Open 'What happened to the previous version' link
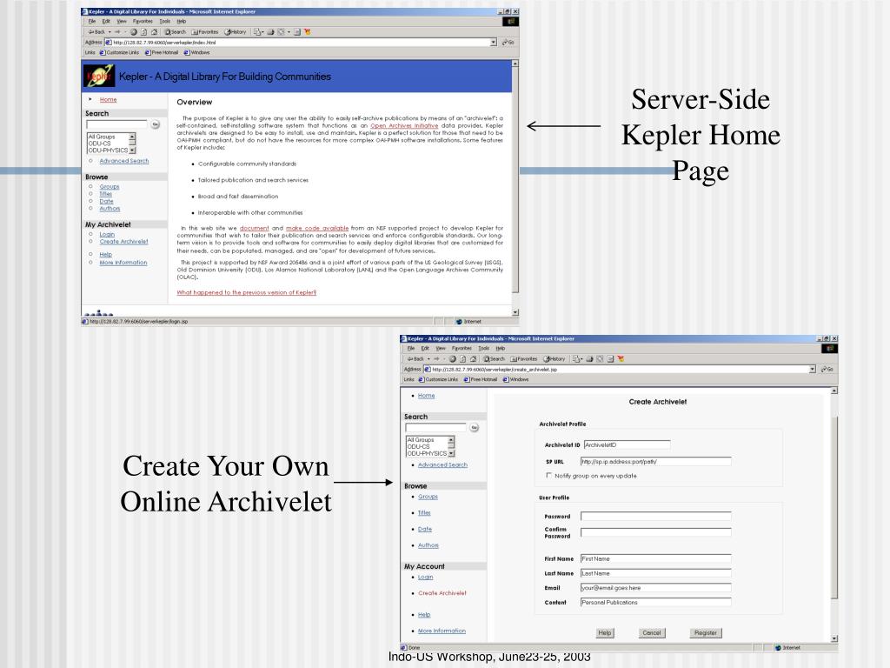890x668 pixels. 246,292
